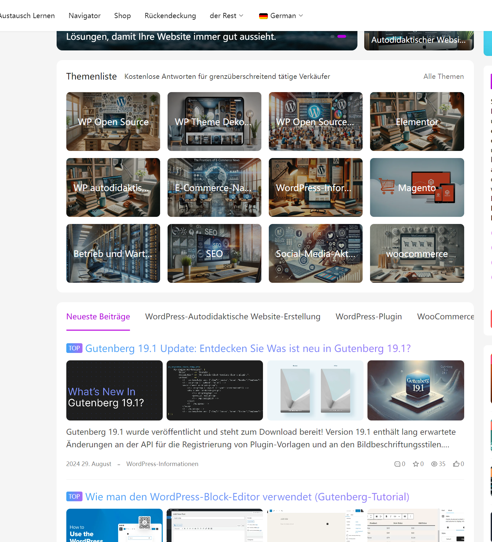Click the thumbs-up like icon on Gutenberg post

point(456,464)
